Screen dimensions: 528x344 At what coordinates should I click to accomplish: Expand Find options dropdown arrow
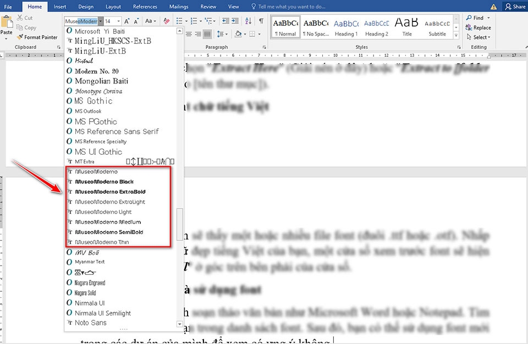pyautogui.click(x=488, y=18)
